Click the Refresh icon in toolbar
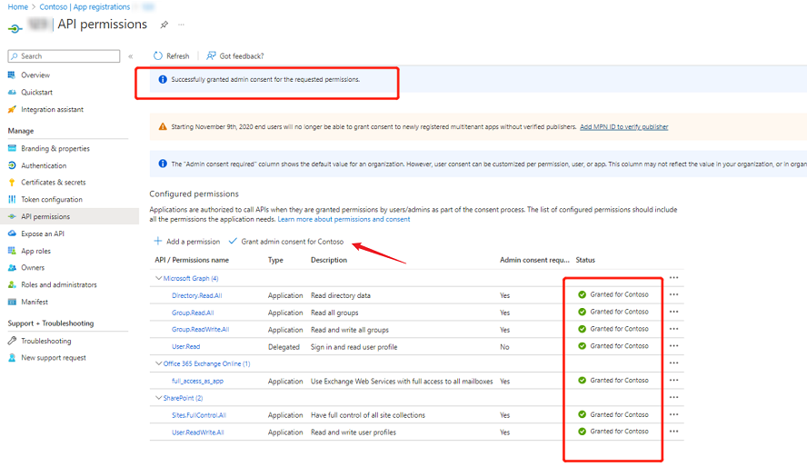This screenshot has width=807, height=467. [x=159, y=56]
